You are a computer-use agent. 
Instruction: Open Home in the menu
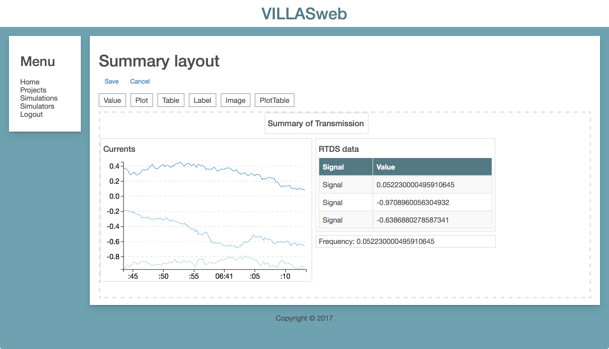pyautogui.click(x=30, y=82)
